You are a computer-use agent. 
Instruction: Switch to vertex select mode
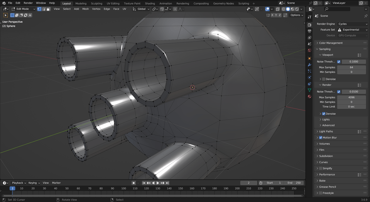tap(39, 9)
